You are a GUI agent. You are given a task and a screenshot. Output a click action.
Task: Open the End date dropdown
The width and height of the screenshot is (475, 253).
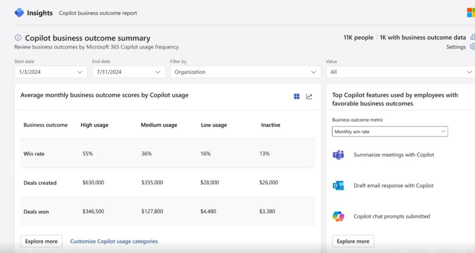coord(129,72)
